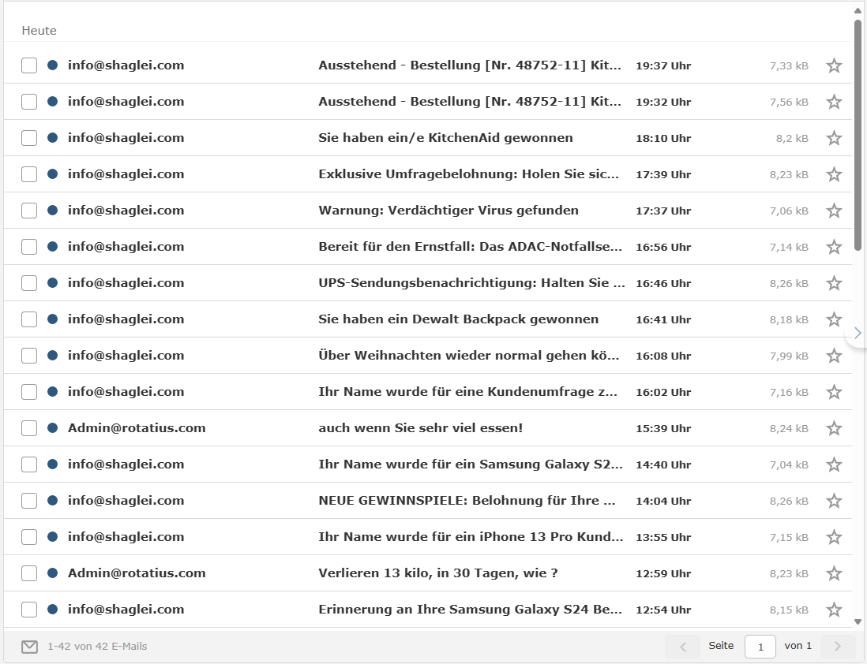Star the UPS-Sendungsbenachrichtigung email

click(x=834, y=283)
